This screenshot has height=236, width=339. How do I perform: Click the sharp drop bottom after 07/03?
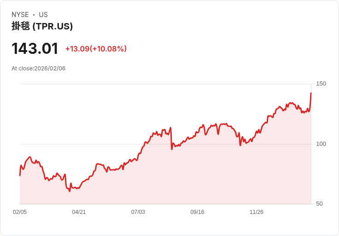click(x=172, y=149)
